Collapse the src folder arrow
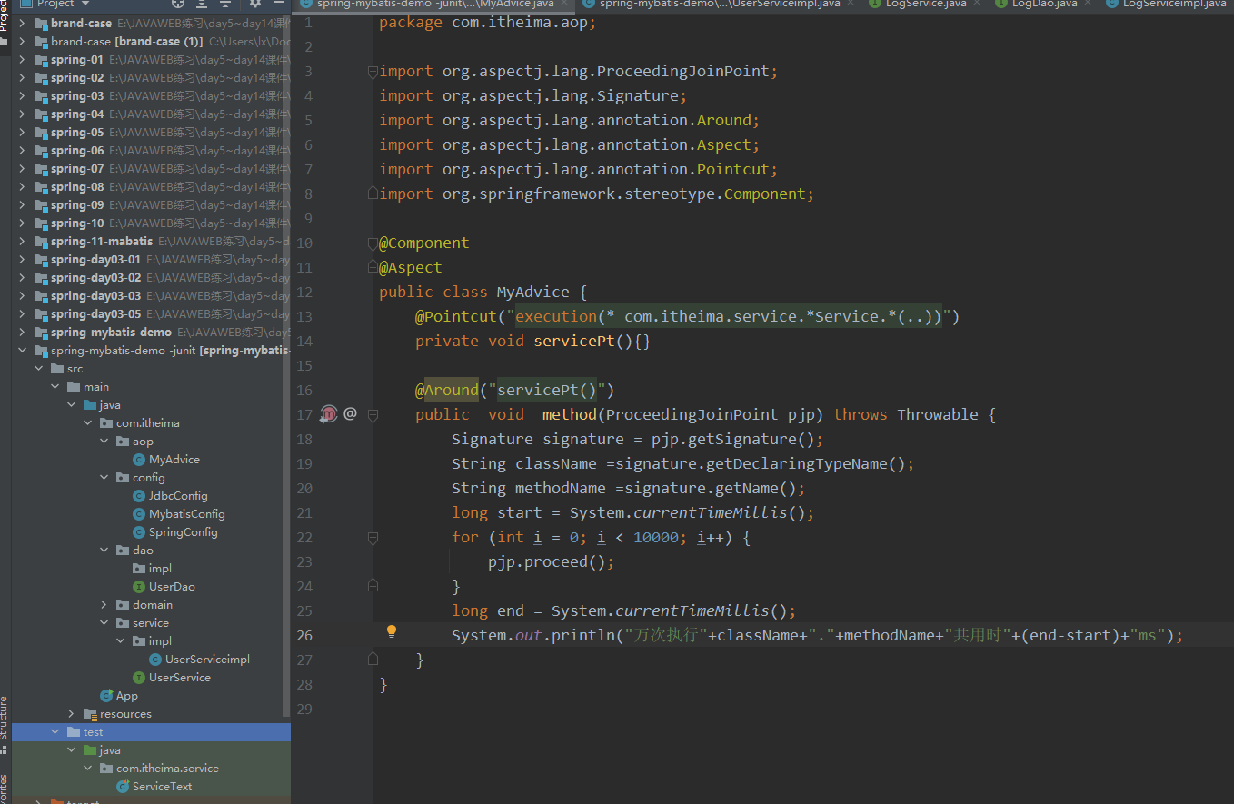The width and height of the screenshot is (1234, 804). tap(39, 369)
